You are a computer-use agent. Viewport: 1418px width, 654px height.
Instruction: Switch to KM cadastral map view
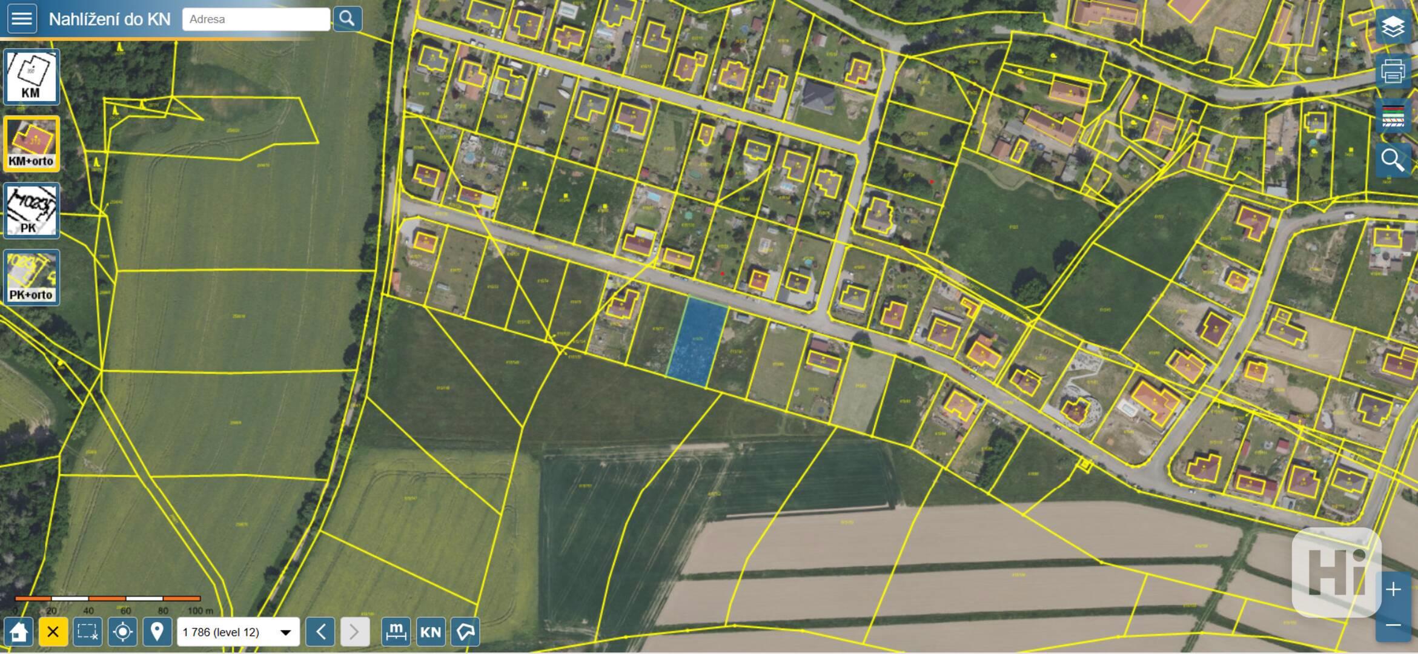click(31, 77)
